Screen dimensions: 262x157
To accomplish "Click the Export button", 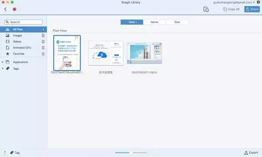I will click(251, 153).
